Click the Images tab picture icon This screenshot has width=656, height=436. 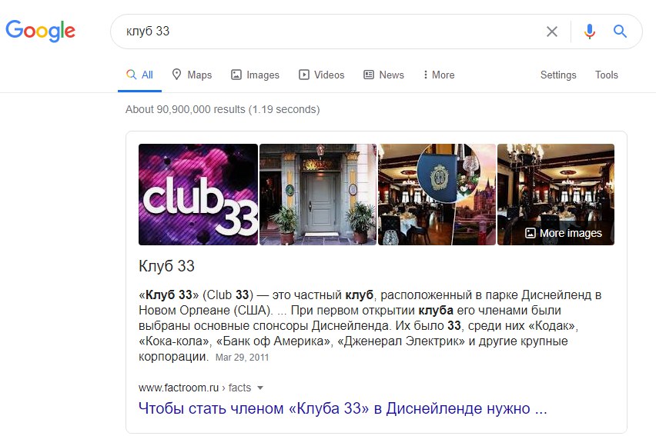click(x=236, y=75)
